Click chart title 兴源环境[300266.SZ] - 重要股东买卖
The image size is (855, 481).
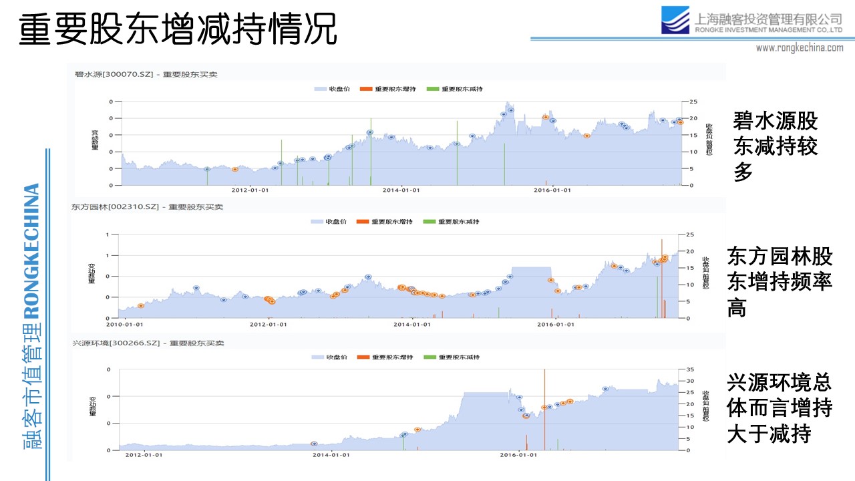(148, 343)
